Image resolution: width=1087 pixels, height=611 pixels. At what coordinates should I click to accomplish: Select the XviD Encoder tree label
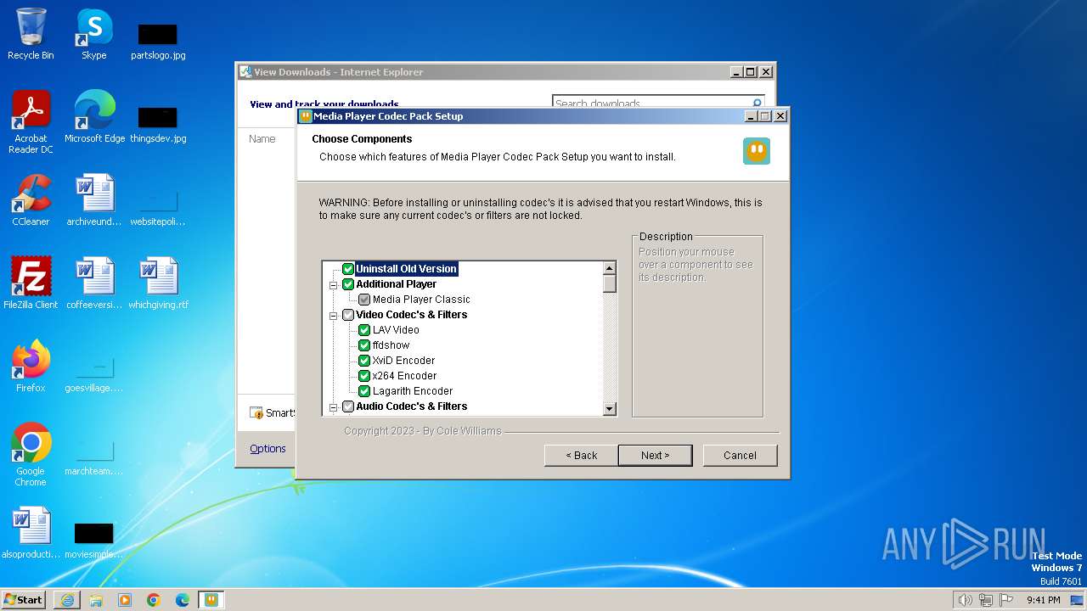(x=403, y=361)
